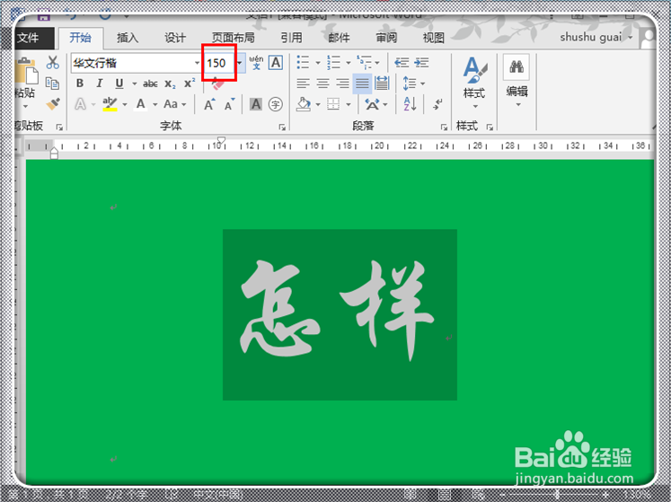Click the Grow Font icon
This screenshot has height=502, width=671.
(x=209, y=104)
